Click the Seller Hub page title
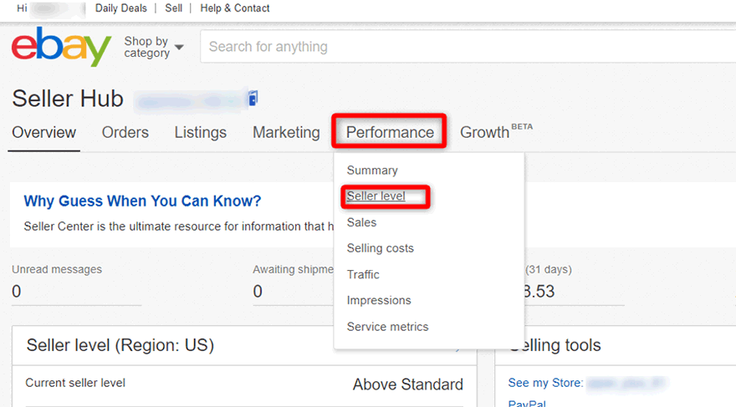 (68, 99)
